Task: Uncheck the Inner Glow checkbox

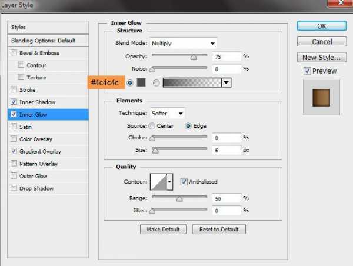Action: tap(14, 114)
